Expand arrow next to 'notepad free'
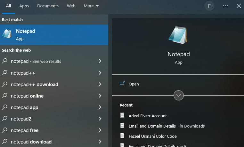Viewport: 244px width, 147px height. (100, 130)
